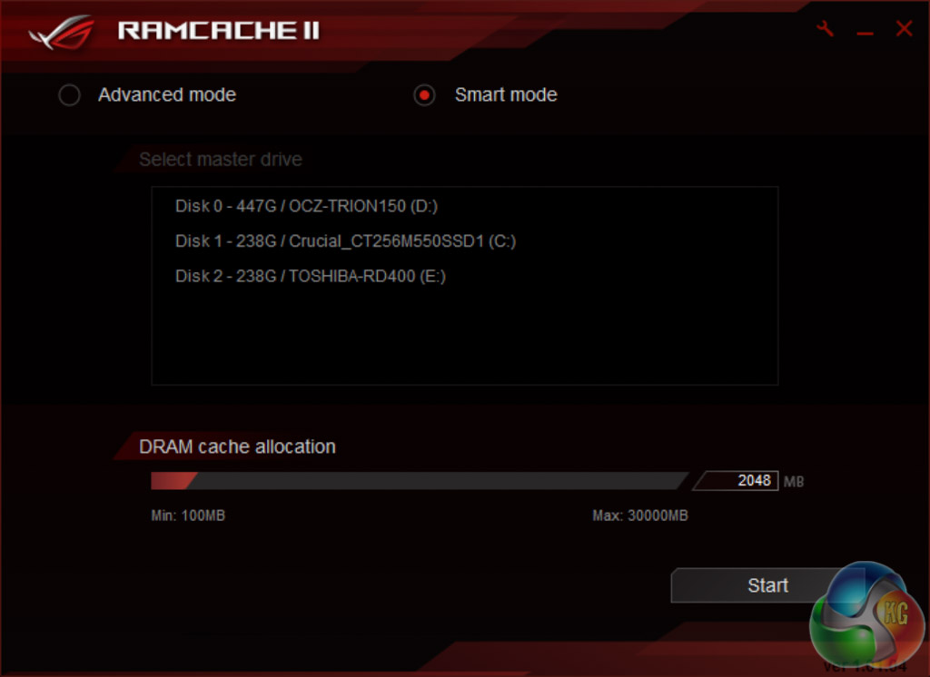The height and width of the screenshot is (677, 930).
Task: Select the Smart mode radio button
Action: click(424, 95)
